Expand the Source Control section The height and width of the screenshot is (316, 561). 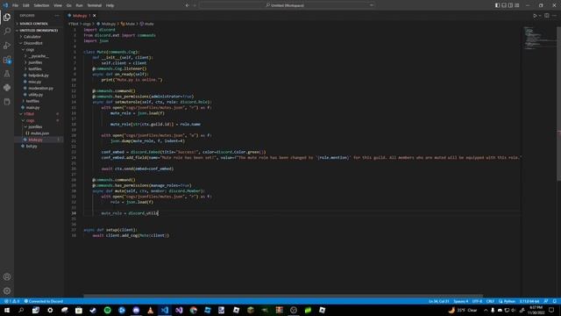click(39, 24)
